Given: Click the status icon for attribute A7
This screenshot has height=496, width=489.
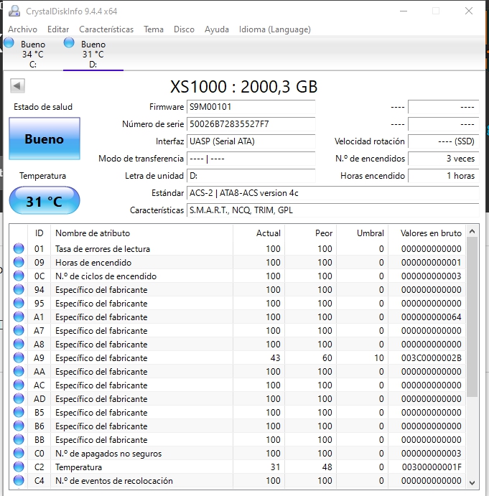Looking at the screenshot, I should [x=19, y=330].
